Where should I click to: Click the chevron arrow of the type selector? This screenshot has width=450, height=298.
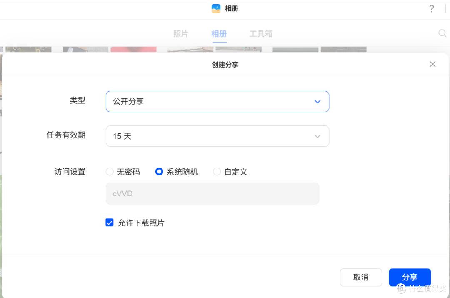click(x=317, y=102)
